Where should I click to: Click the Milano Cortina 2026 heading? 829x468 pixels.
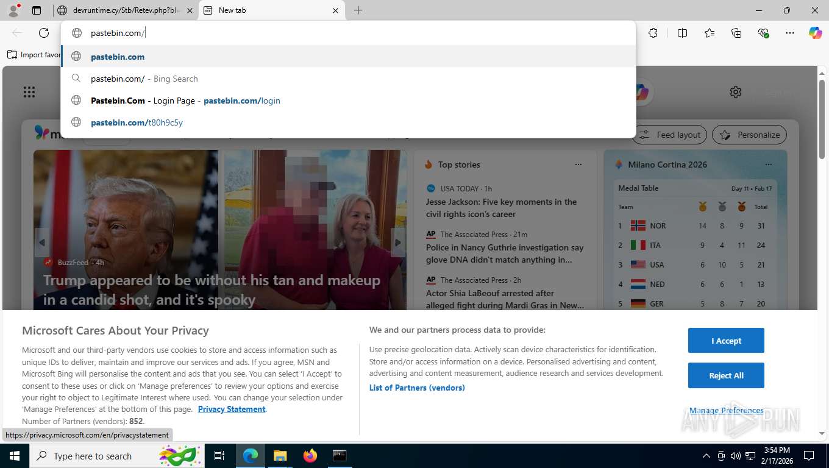[x=667, y=165]
